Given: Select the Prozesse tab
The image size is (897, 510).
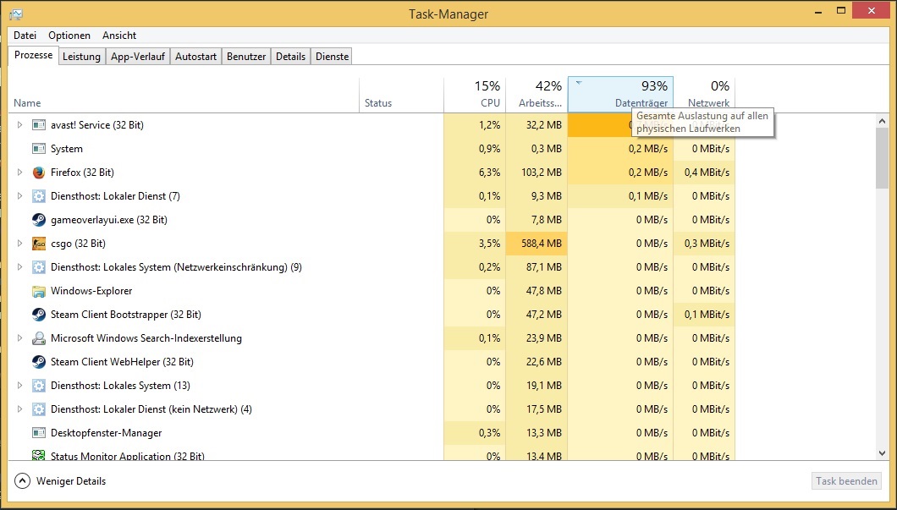Looking at the screenshot, I should pos(34,56).
